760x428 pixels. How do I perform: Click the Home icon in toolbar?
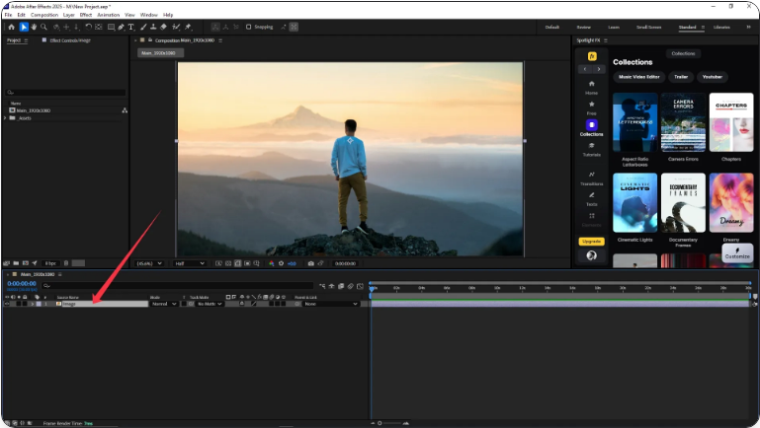[x=11, y=27]
